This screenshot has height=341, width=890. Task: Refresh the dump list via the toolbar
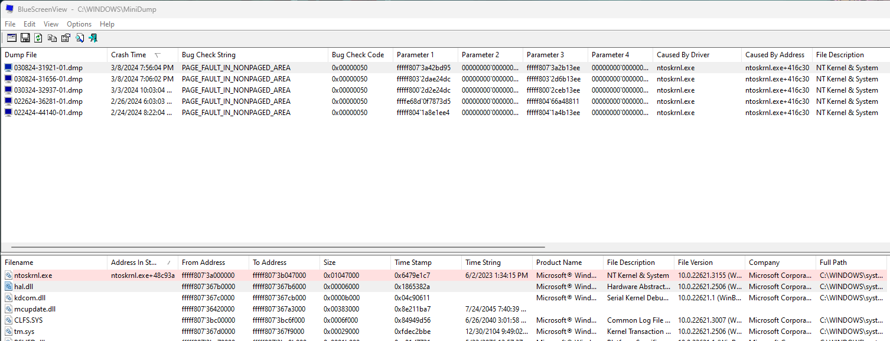[x=38, y=38]
